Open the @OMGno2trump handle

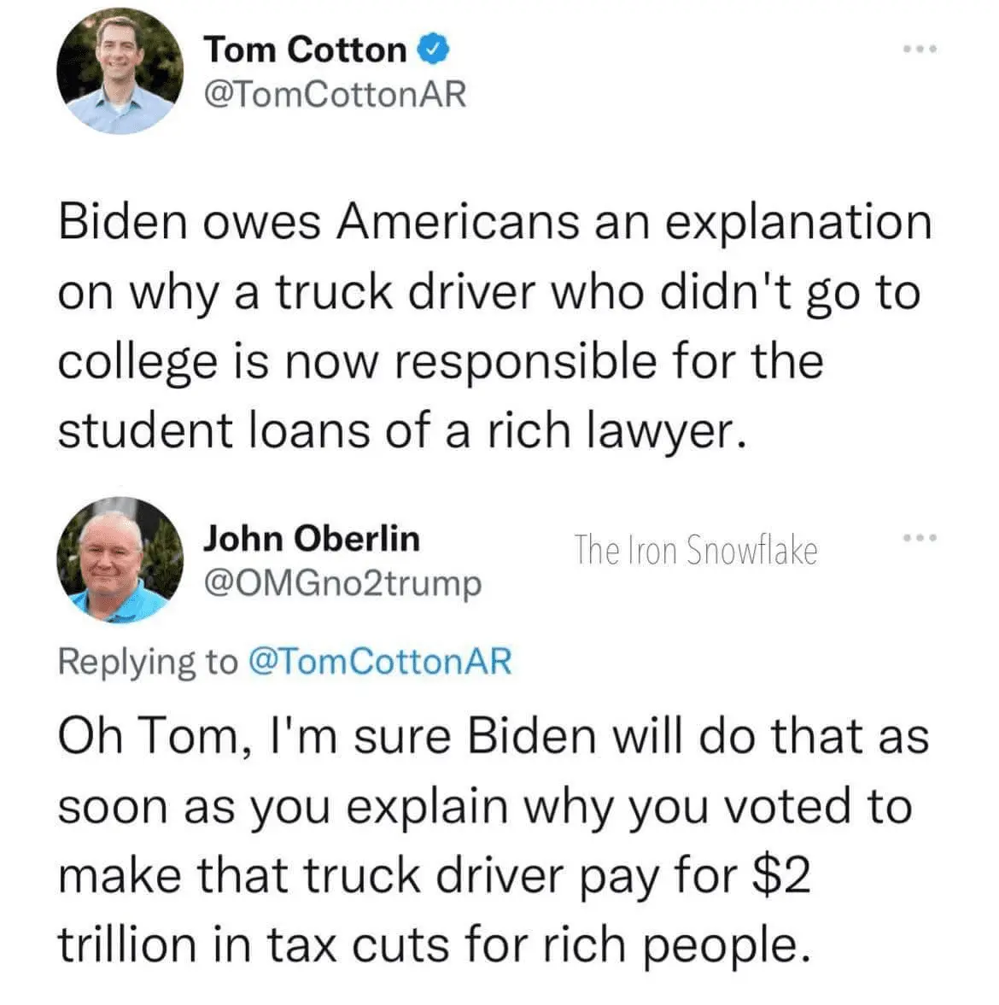click(x=342, y=583)
